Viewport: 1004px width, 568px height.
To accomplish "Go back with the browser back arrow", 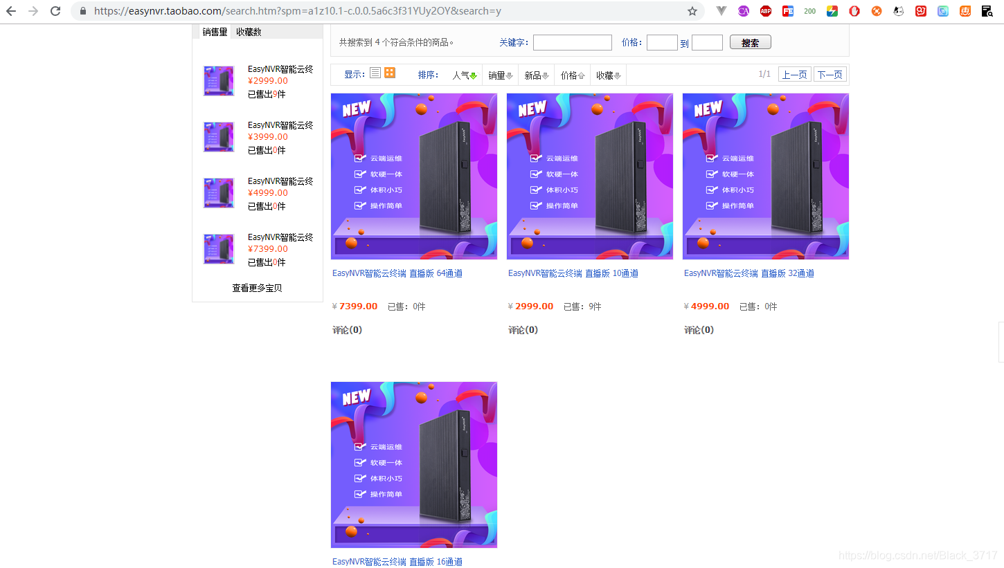I will [x=11, y=11].
